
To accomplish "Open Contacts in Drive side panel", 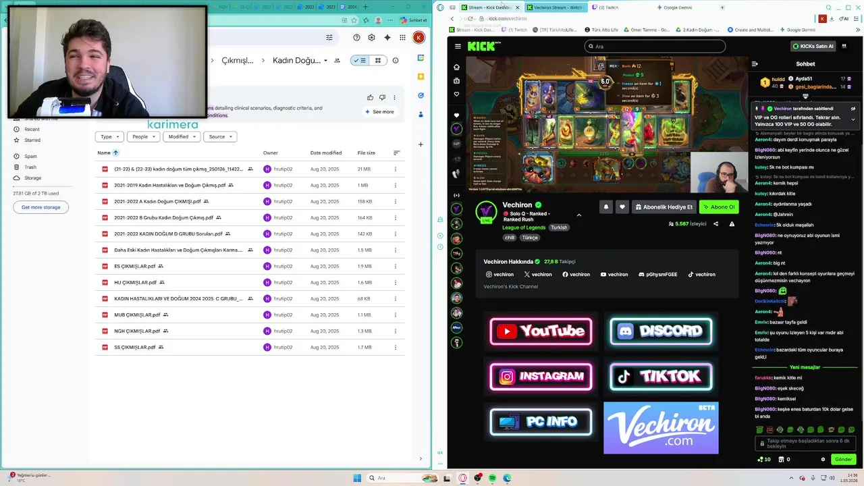I will (421, 115).
